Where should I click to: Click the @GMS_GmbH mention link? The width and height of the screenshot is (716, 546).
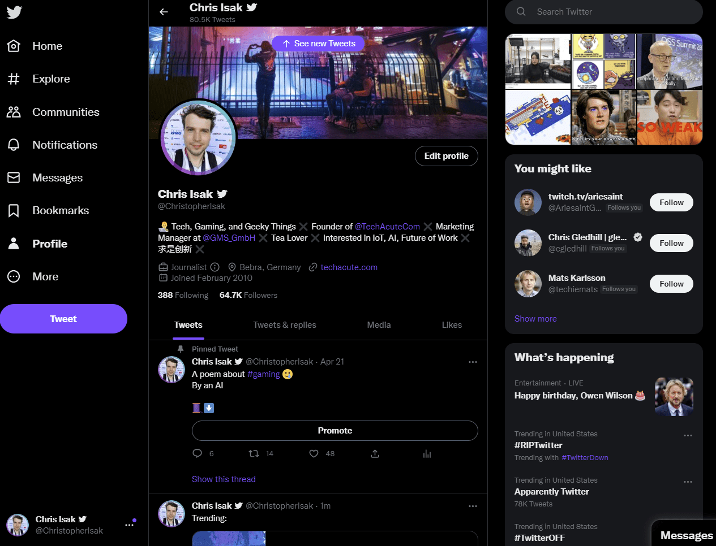tap(229, 238)
